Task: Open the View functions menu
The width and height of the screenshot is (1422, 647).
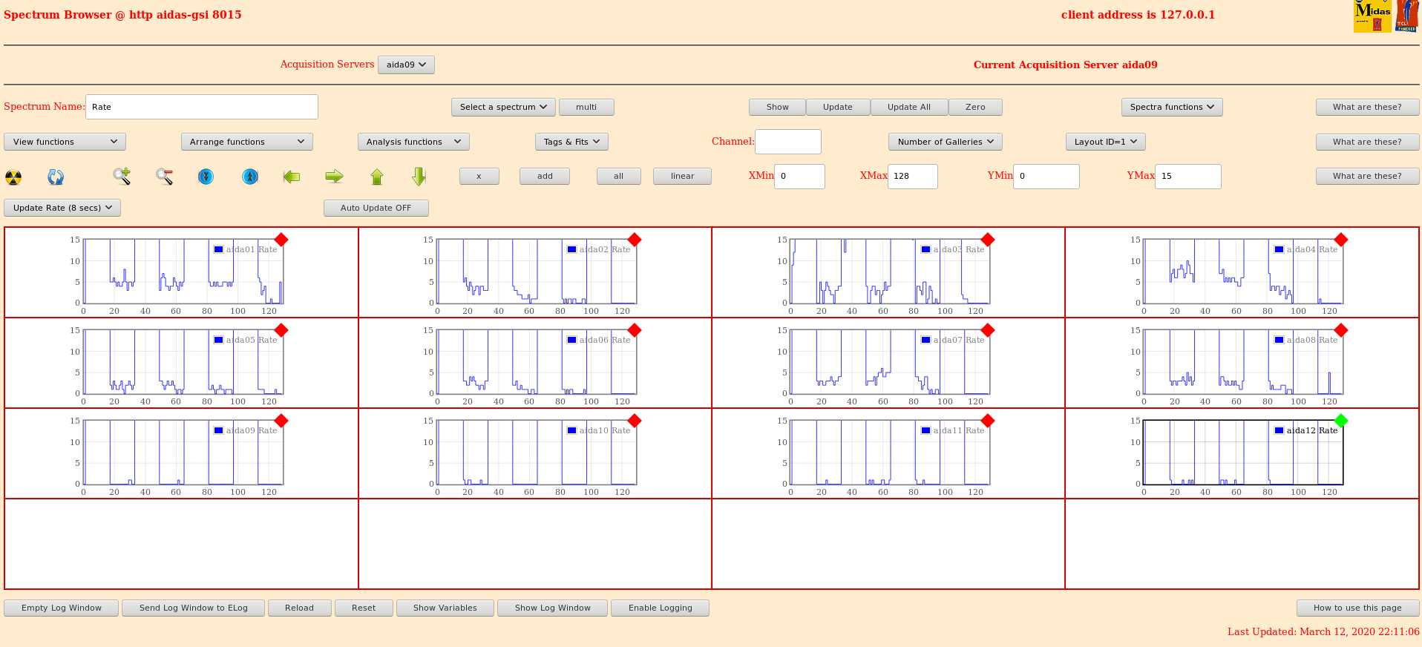Action: 65,142
